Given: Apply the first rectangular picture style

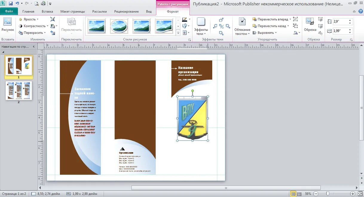Looking at the screenshot, I should (x=96, y=26).
